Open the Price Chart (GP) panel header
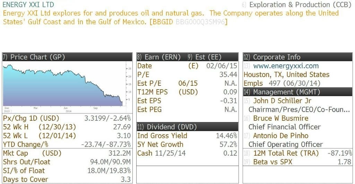355x184 pixels. [x=67, y=57]
